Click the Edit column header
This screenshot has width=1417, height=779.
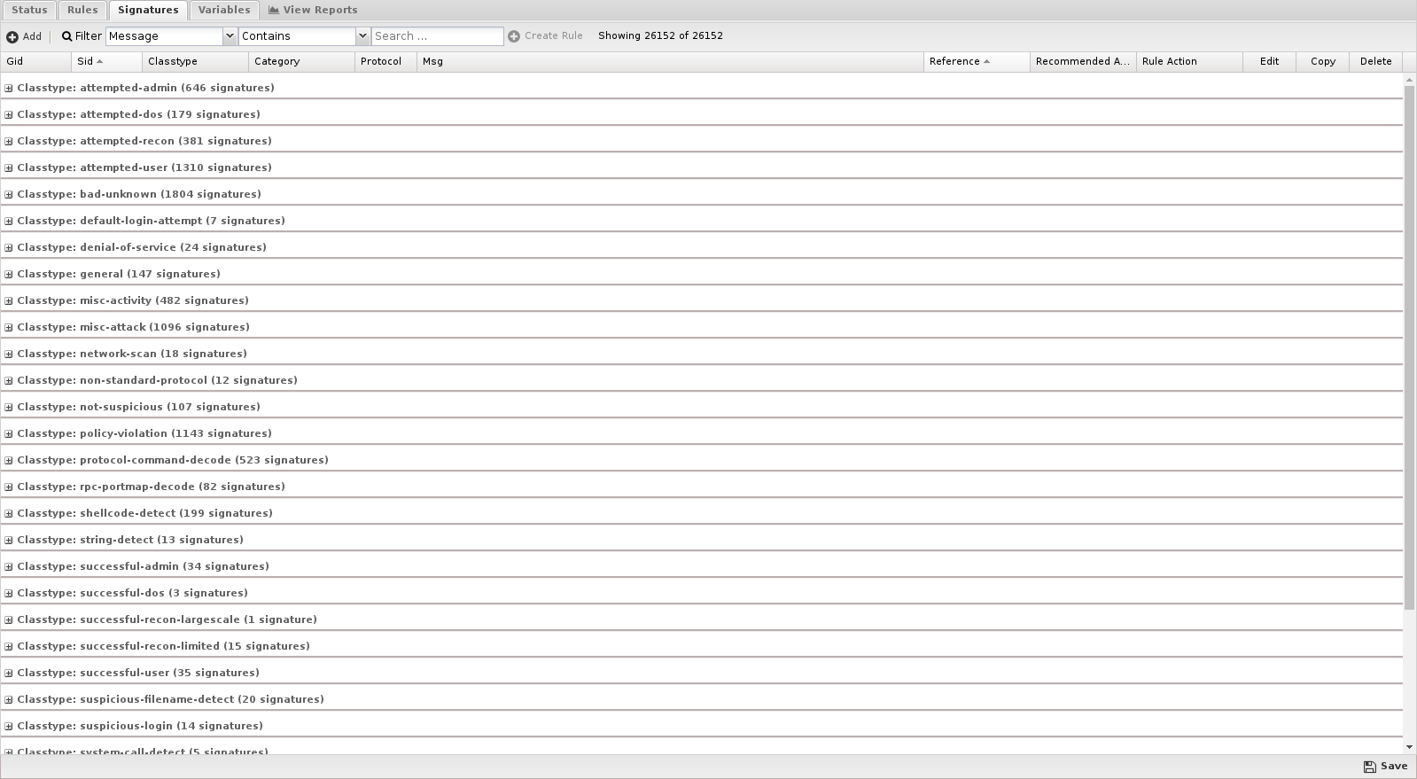click(x=1269, y=61)
